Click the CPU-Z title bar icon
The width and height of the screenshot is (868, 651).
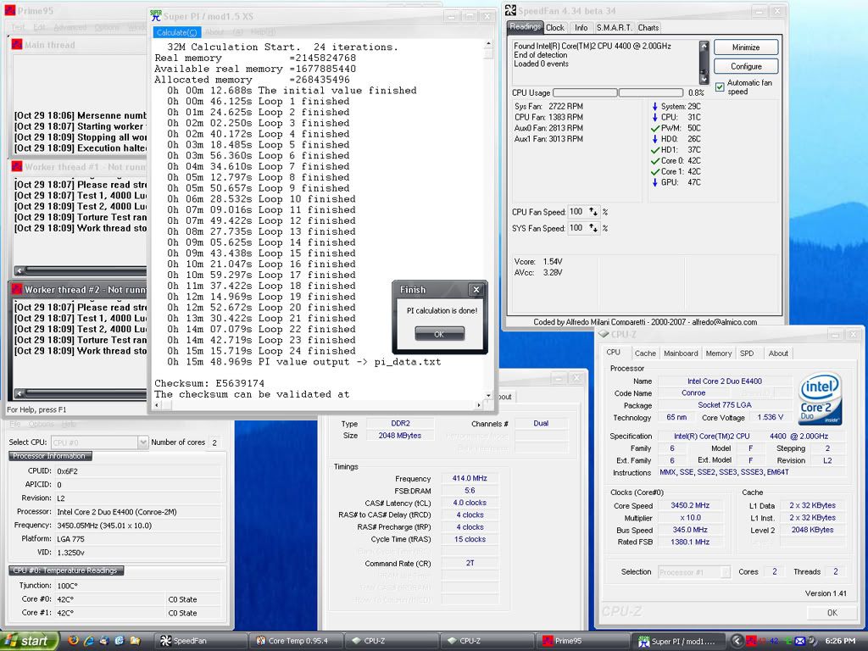coord(604,334)
